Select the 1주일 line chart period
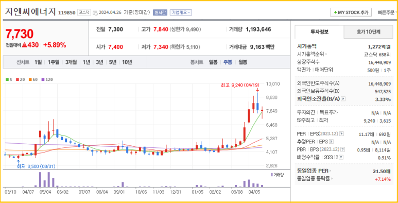This screenshot has height=203, width=398. (54, 62)
